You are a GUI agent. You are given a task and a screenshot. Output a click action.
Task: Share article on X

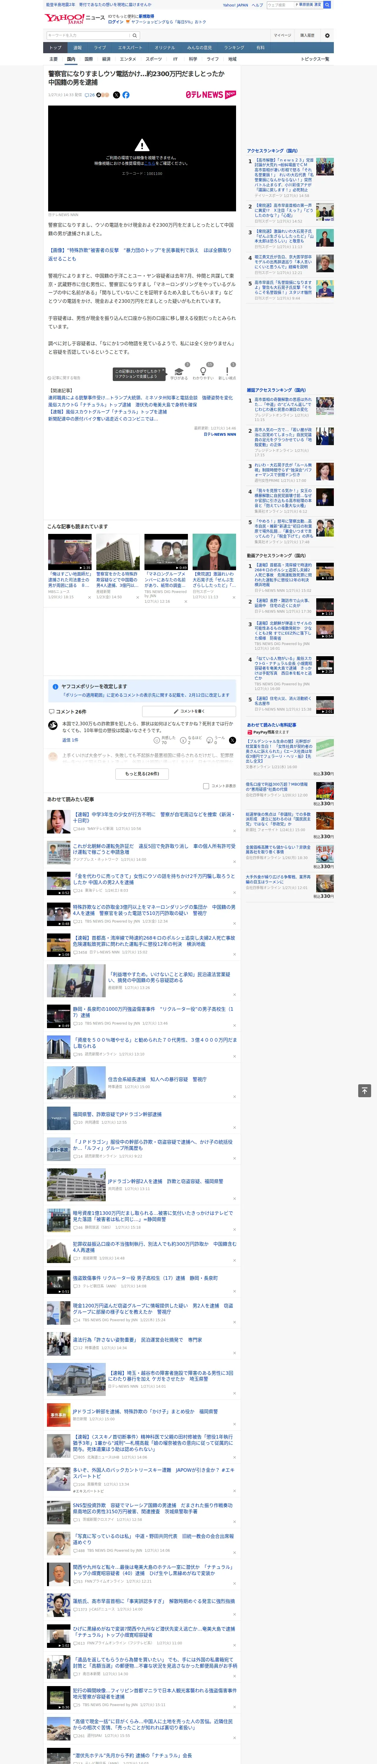(x=116, y=95)
